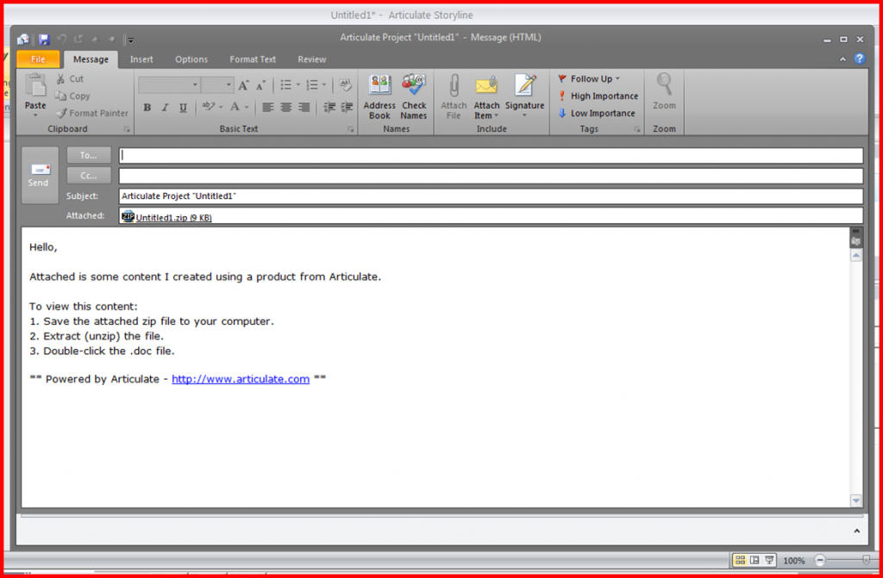The height and width of the screenshot is (578, 883).
Task: Toggle Low Importance tag
Action: point(596,113)
